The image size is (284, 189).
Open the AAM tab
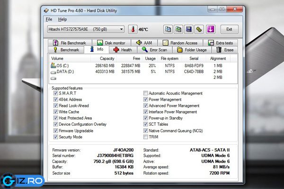tap(144, 43)
